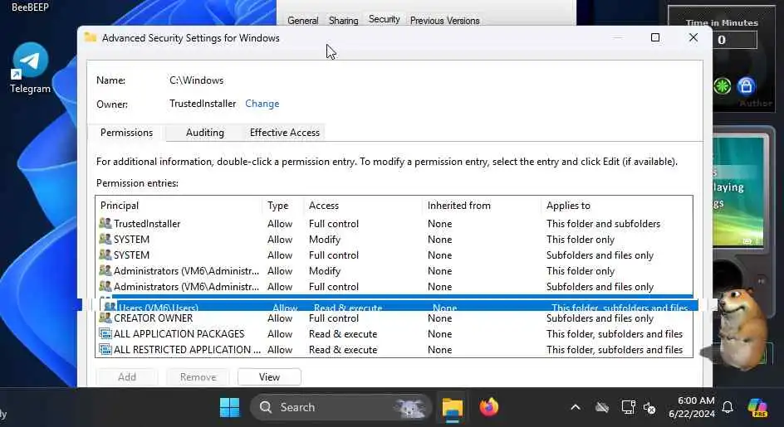Screen dimensions: 784x427
Task: Click the muted volume tray icon
Action: click(650, 408)
